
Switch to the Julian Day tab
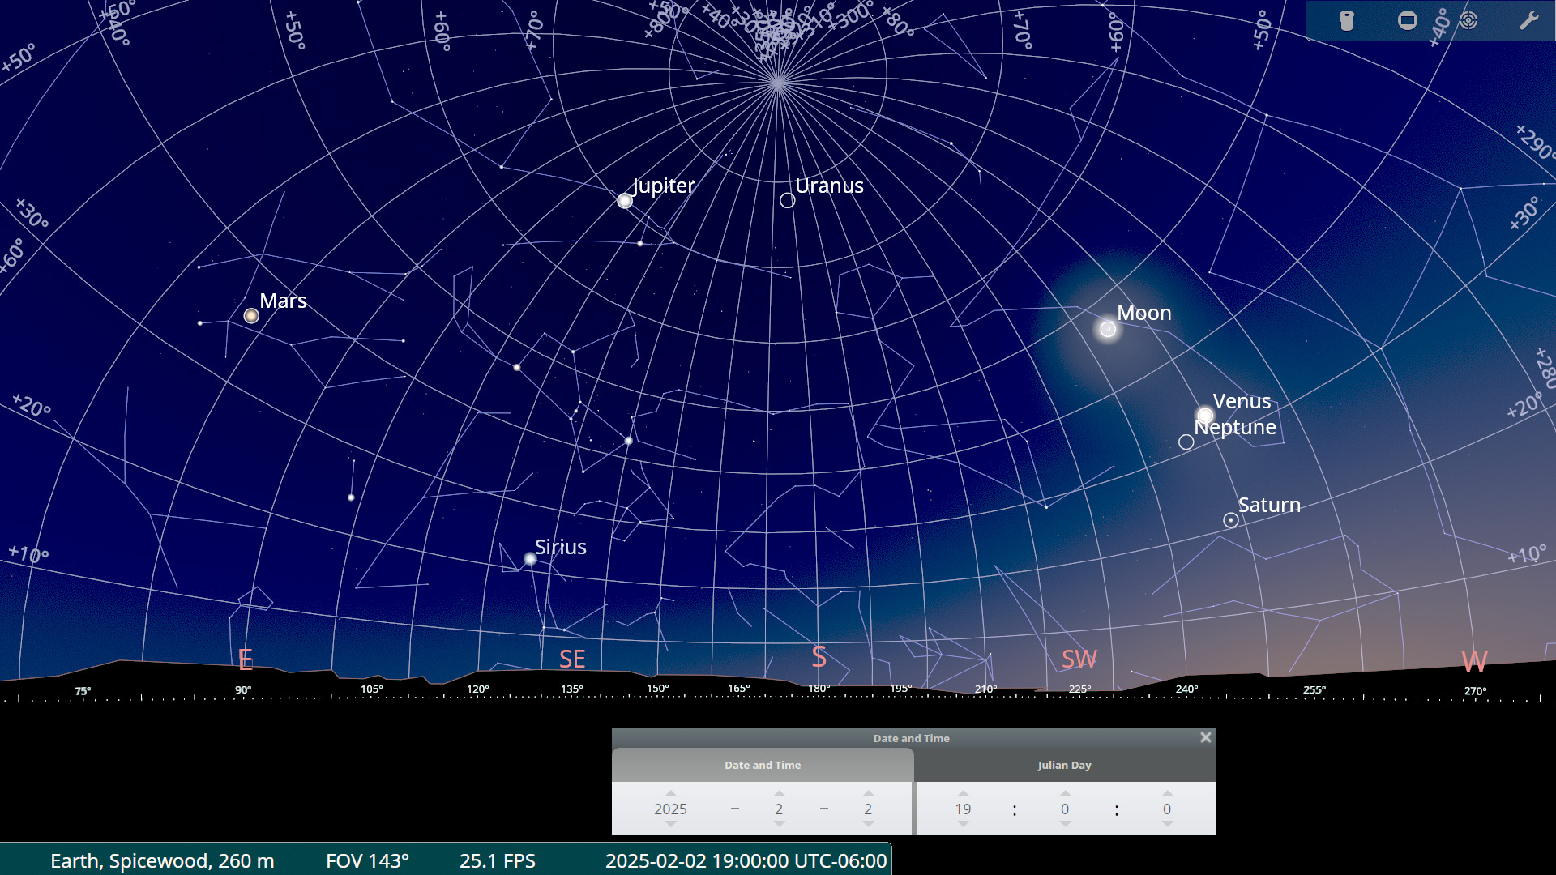point(1064,765)
